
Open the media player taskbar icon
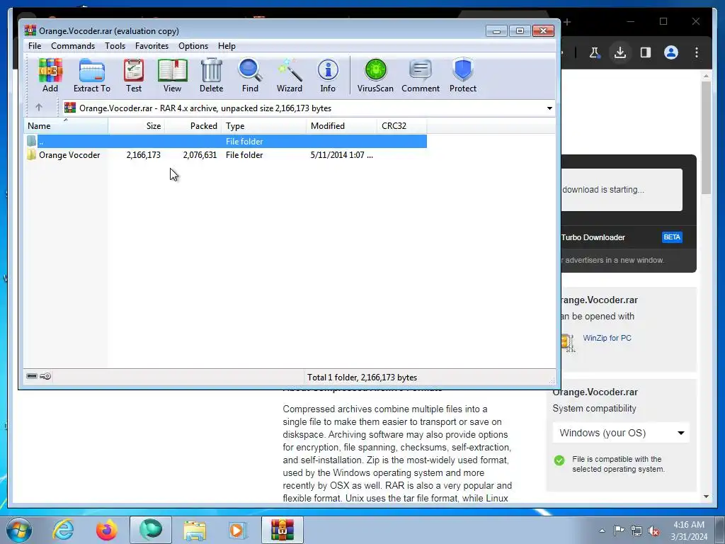point(238,530)
